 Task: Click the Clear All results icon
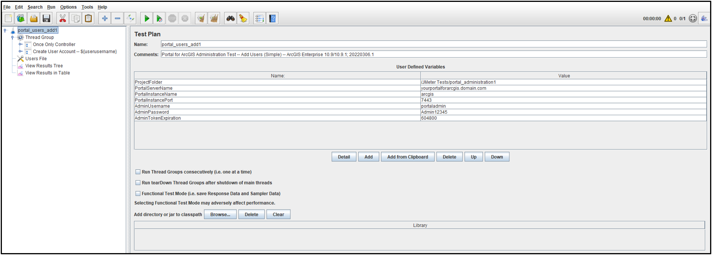214,18
